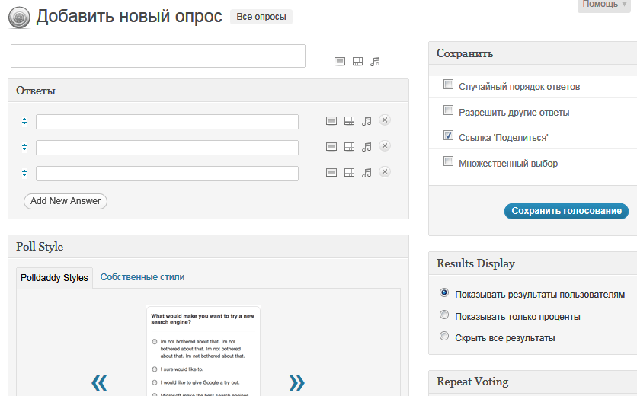Click the Repeat Voting panel header

pyautogui.click(x=533, y=382)
